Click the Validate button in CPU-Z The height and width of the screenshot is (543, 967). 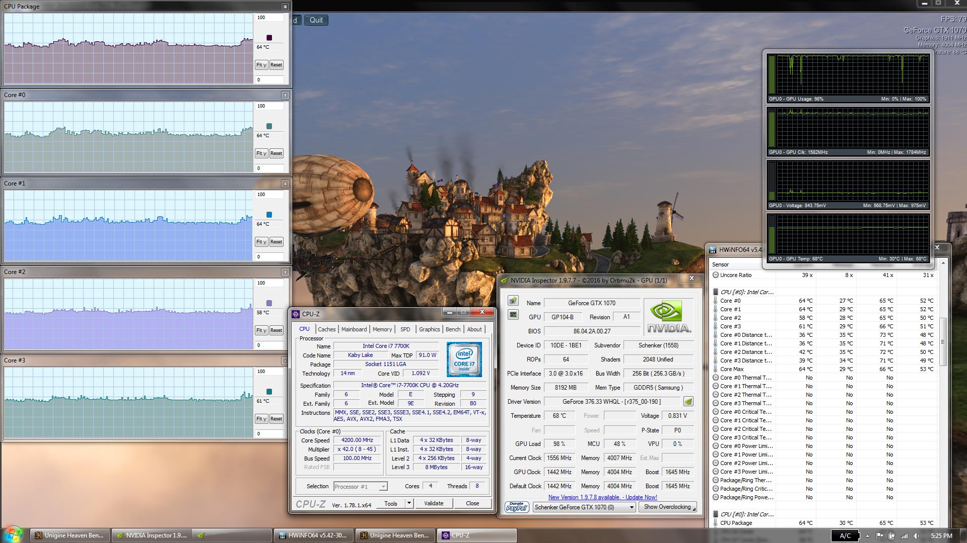coord(434,503)
